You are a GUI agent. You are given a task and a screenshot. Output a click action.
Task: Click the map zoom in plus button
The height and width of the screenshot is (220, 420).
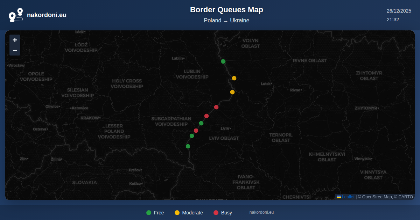point(15,40)
